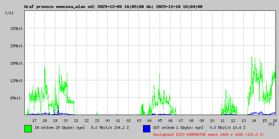Click the start timestamp 2025-12-09 16:05:00

point(121,7)
